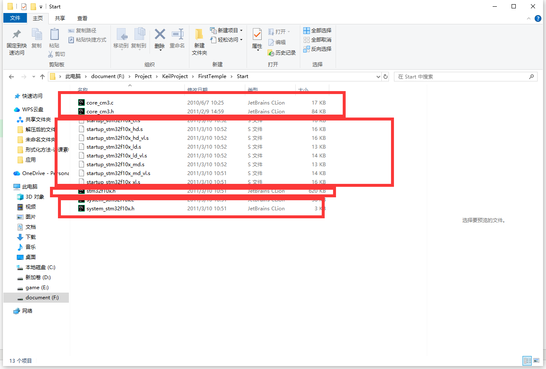This screenshot has height=369, width=546.
Task: Click Project in the address breadcrumb
Action: pyautogui.click(x=143, y=76)
